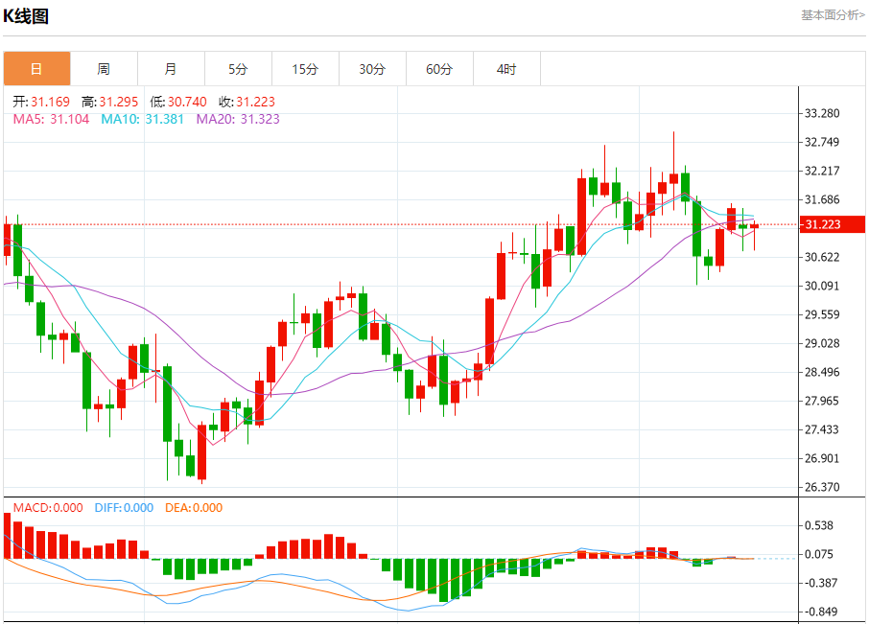Switch to the 月 monthly tab

tap(172, 69)
